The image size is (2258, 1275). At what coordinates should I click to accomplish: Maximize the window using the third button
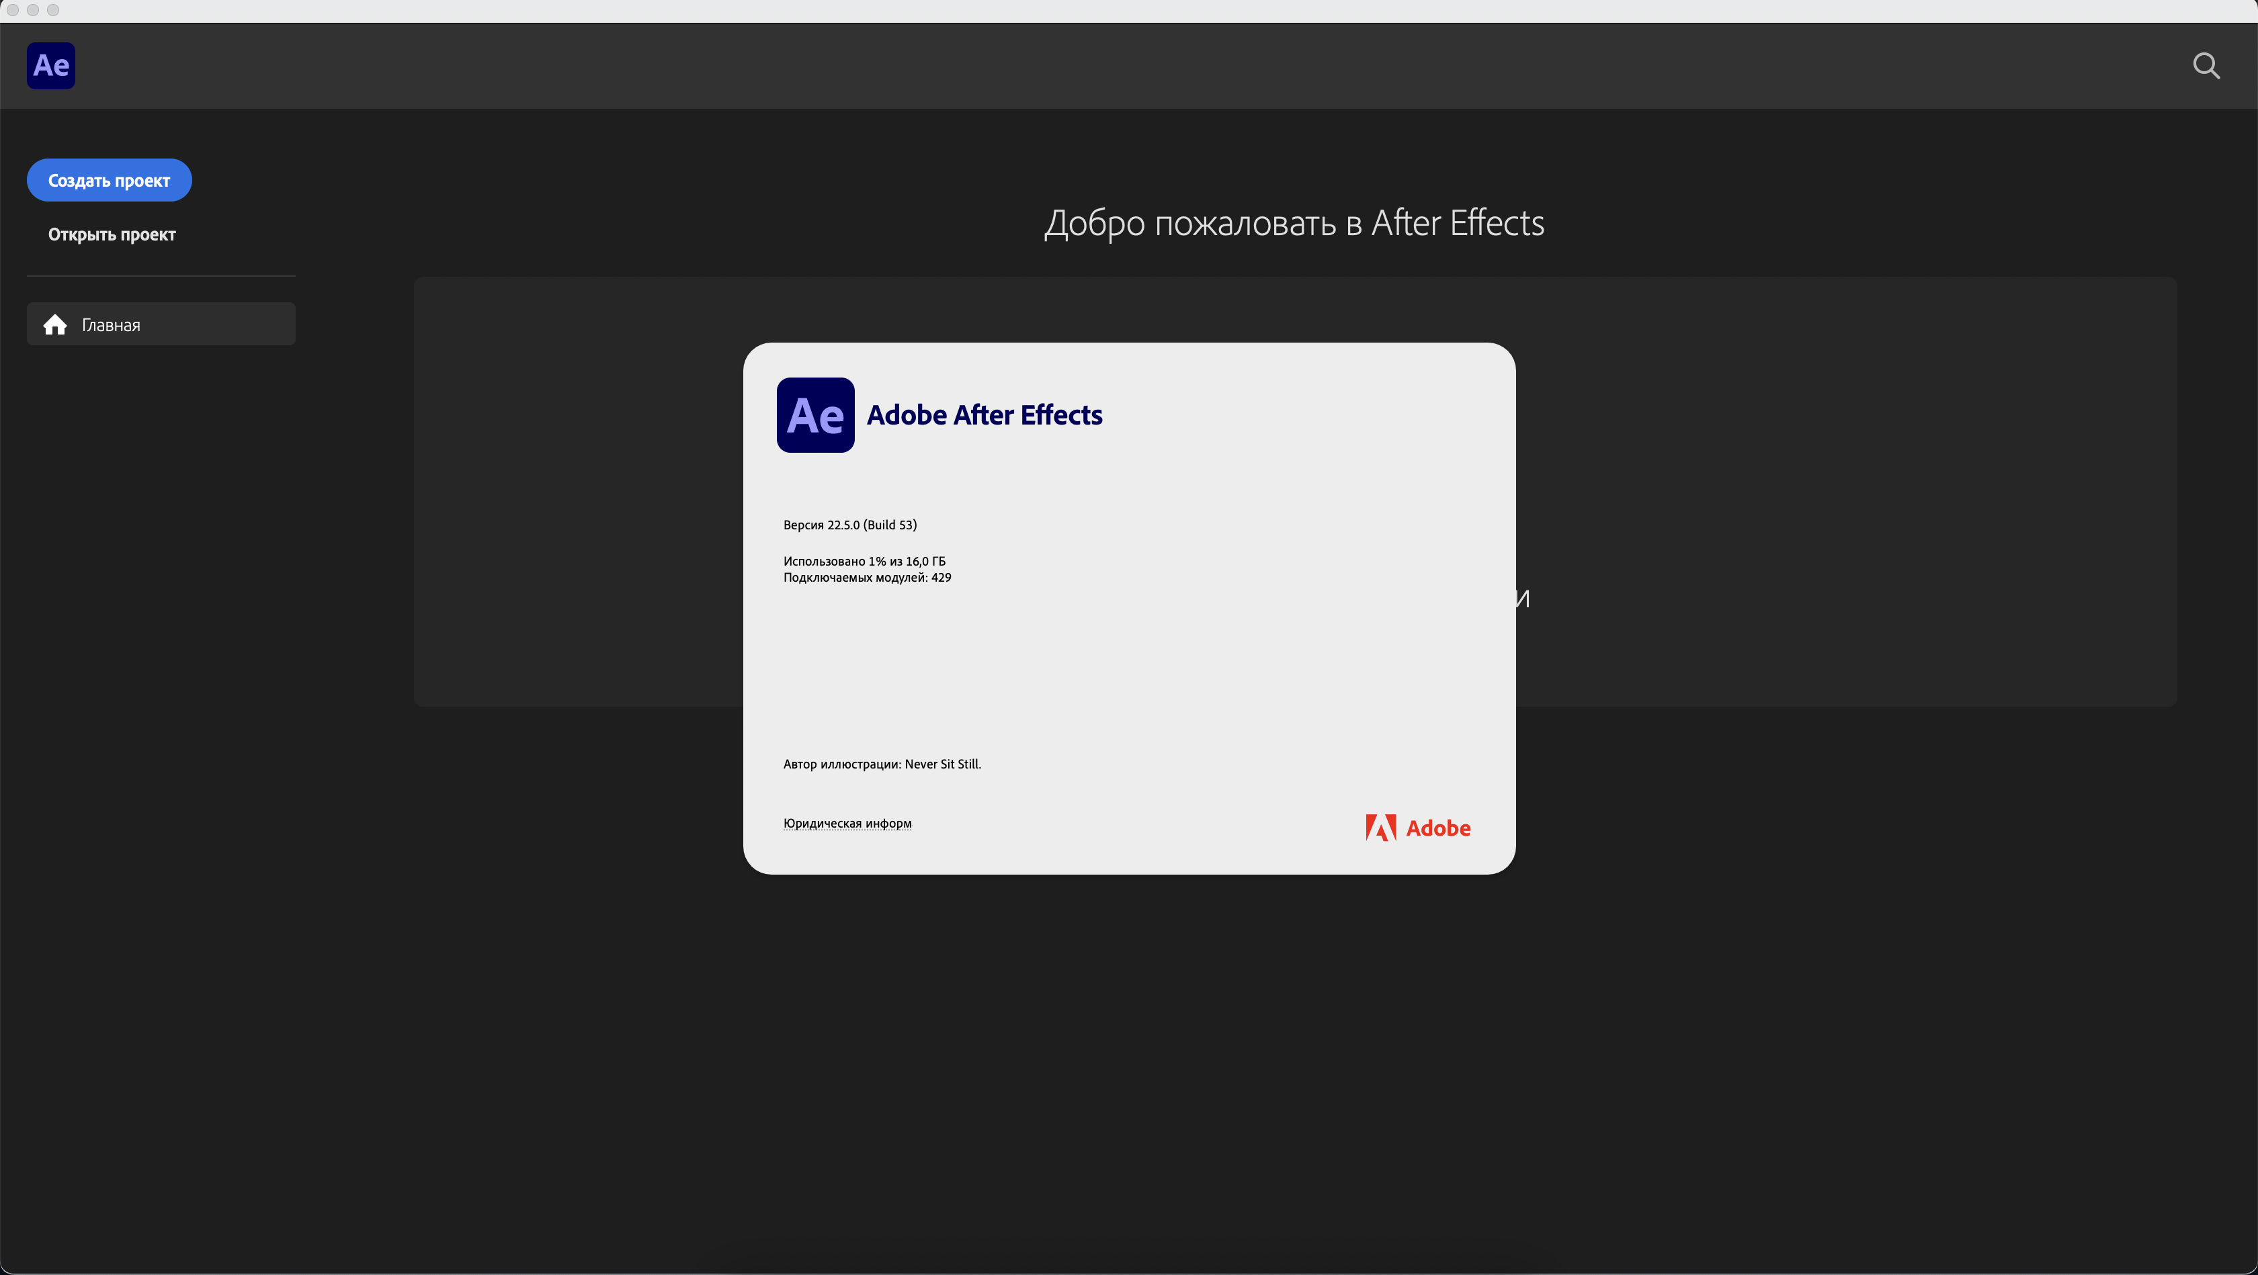pyautogui.click(x=52, y=11)
